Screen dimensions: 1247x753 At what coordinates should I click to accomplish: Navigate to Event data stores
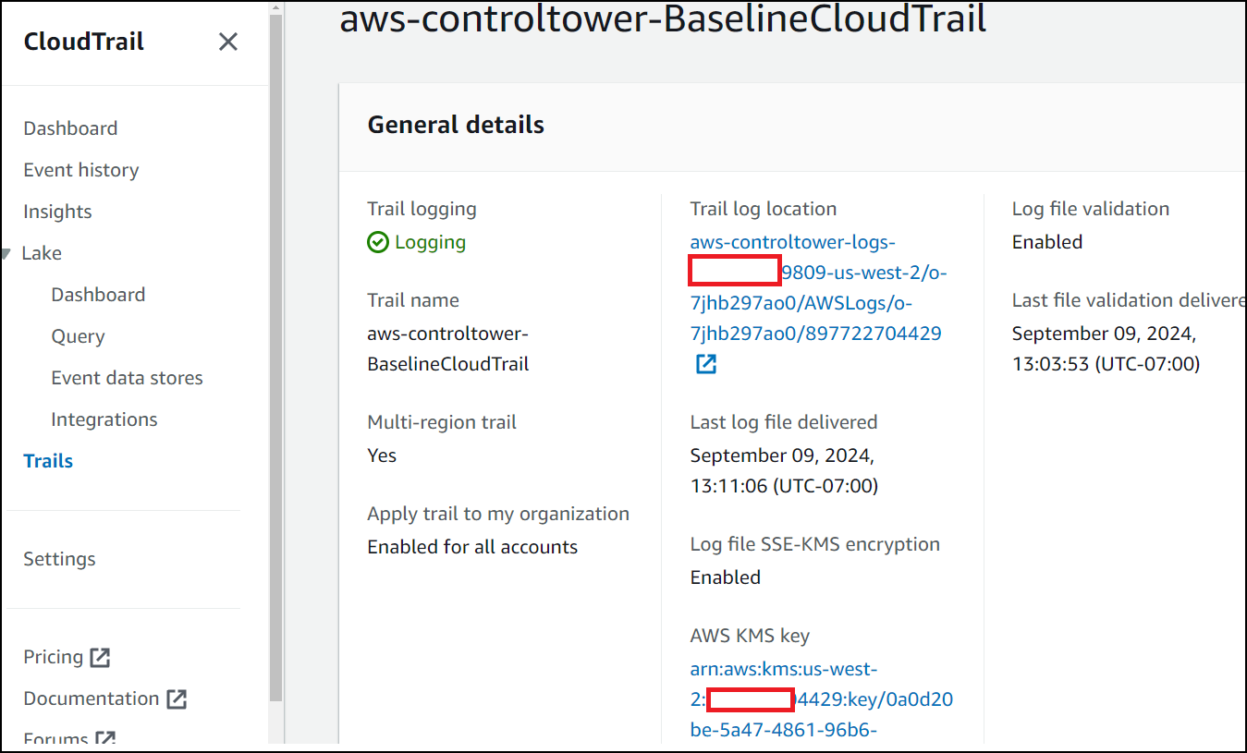[127, 378]
